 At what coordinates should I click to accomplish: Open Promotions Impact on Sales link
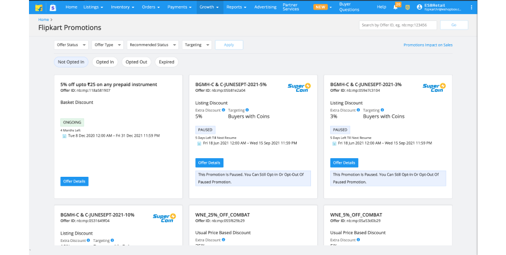(428, 45)
